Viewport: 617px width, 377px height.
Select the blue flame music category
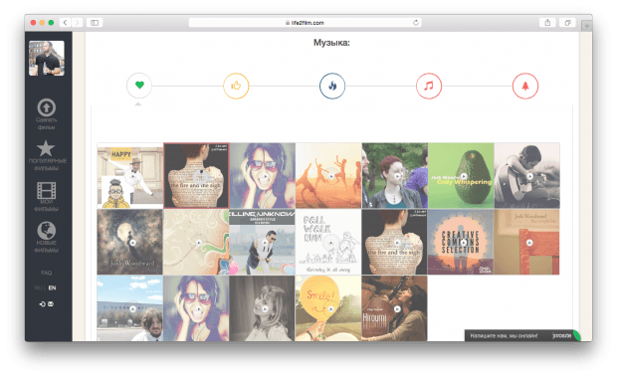tap(332, 86)
